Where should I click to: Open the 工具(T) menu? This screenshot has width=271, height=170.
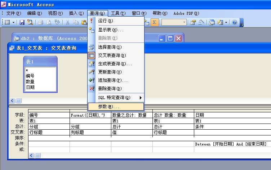[x=118, y=13]
